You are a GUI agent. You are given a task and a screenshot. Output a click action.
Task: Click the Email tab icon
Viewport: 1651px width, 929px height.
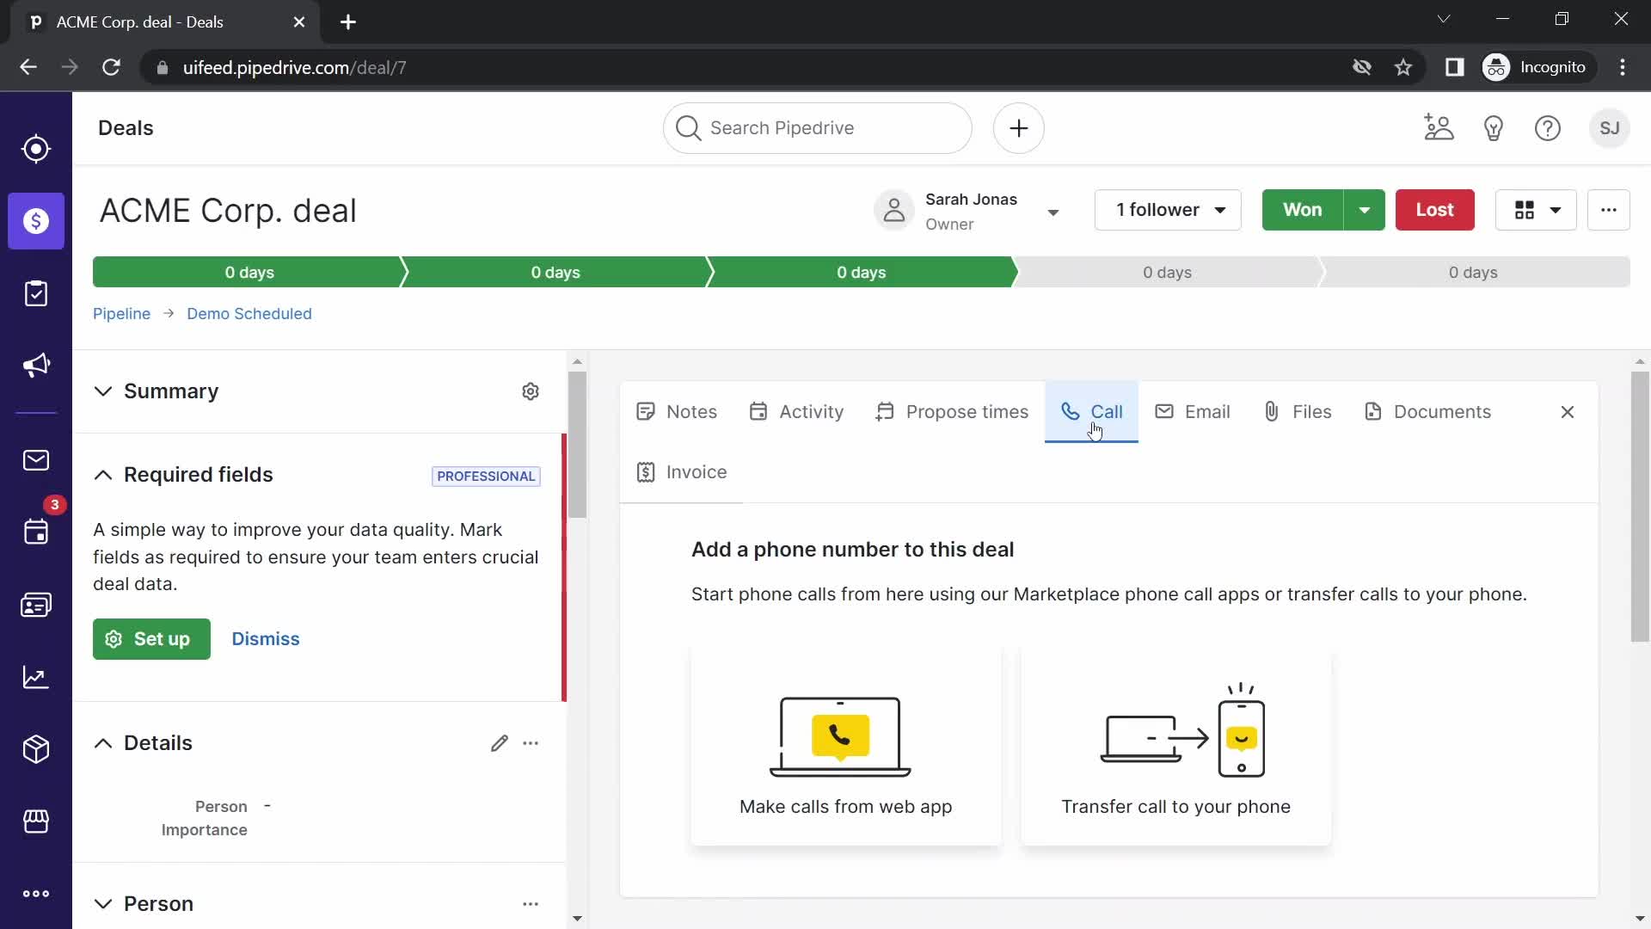pyautogui.click(x=1163, y=410)
